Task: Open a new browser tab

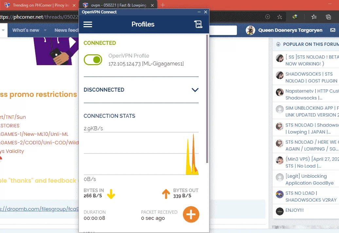Action: 163,5
